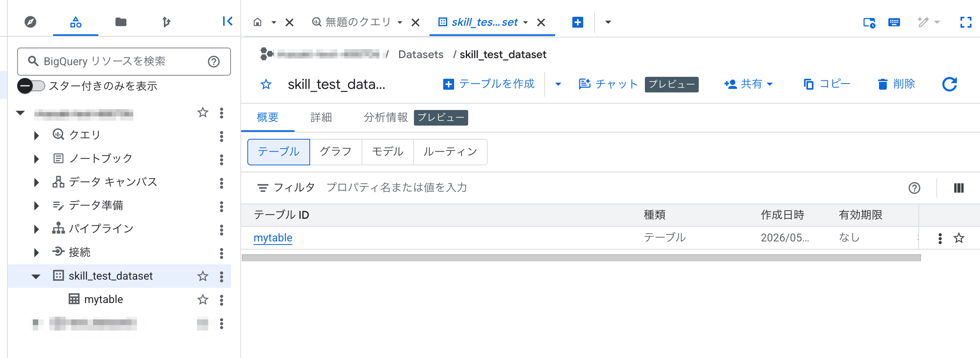Collapse the skill_test_dataset tree node
The image size is (980, 358).
[x=36, y=276]
